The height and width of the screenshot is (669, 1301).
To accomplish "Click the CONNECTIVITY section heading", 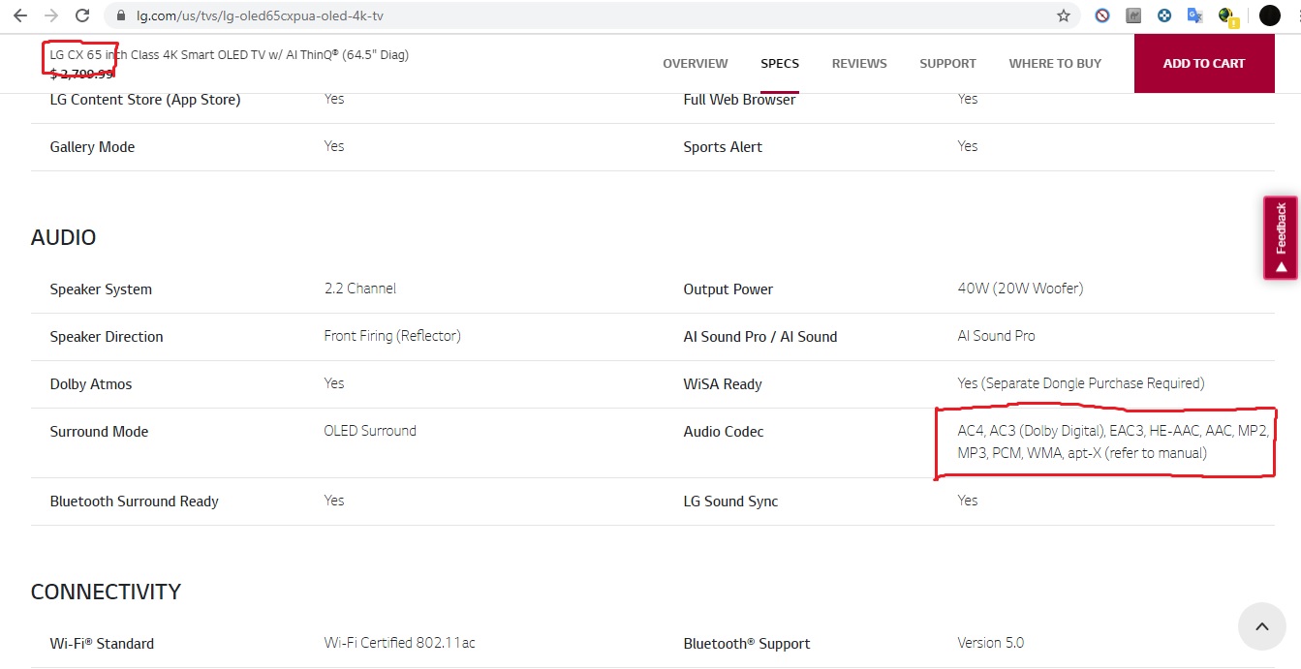I will tap(106, 592).
